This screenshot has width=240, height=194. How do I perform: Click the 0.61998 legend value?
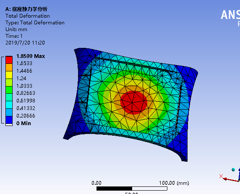26,101
